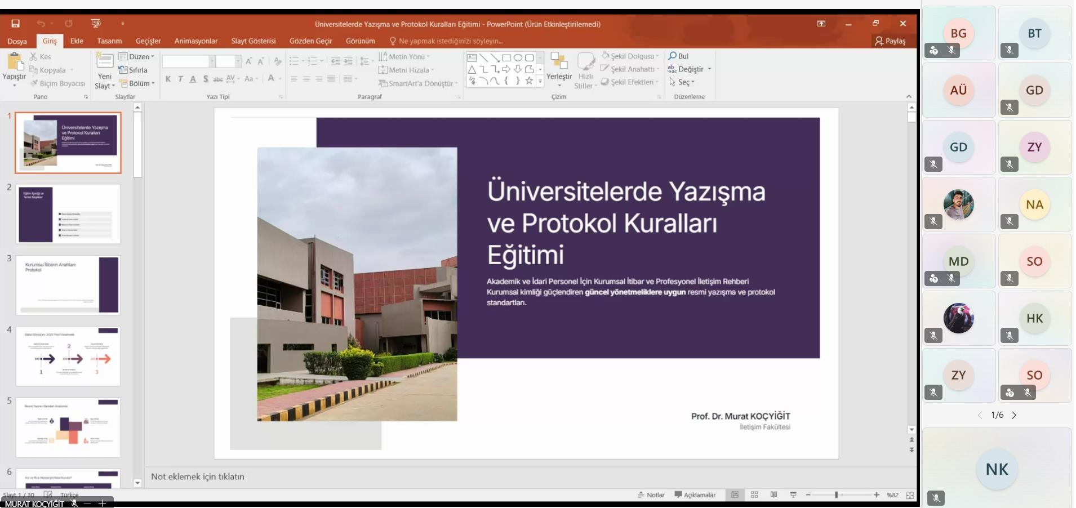Screen dimensions: 1076x508
Task: Fit slide to current window icon
Action: pyautogui.click(x=910, y=495)
